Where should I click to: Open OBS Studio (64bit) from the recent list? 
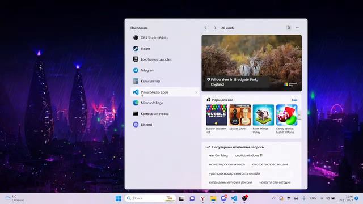point(165,38)
